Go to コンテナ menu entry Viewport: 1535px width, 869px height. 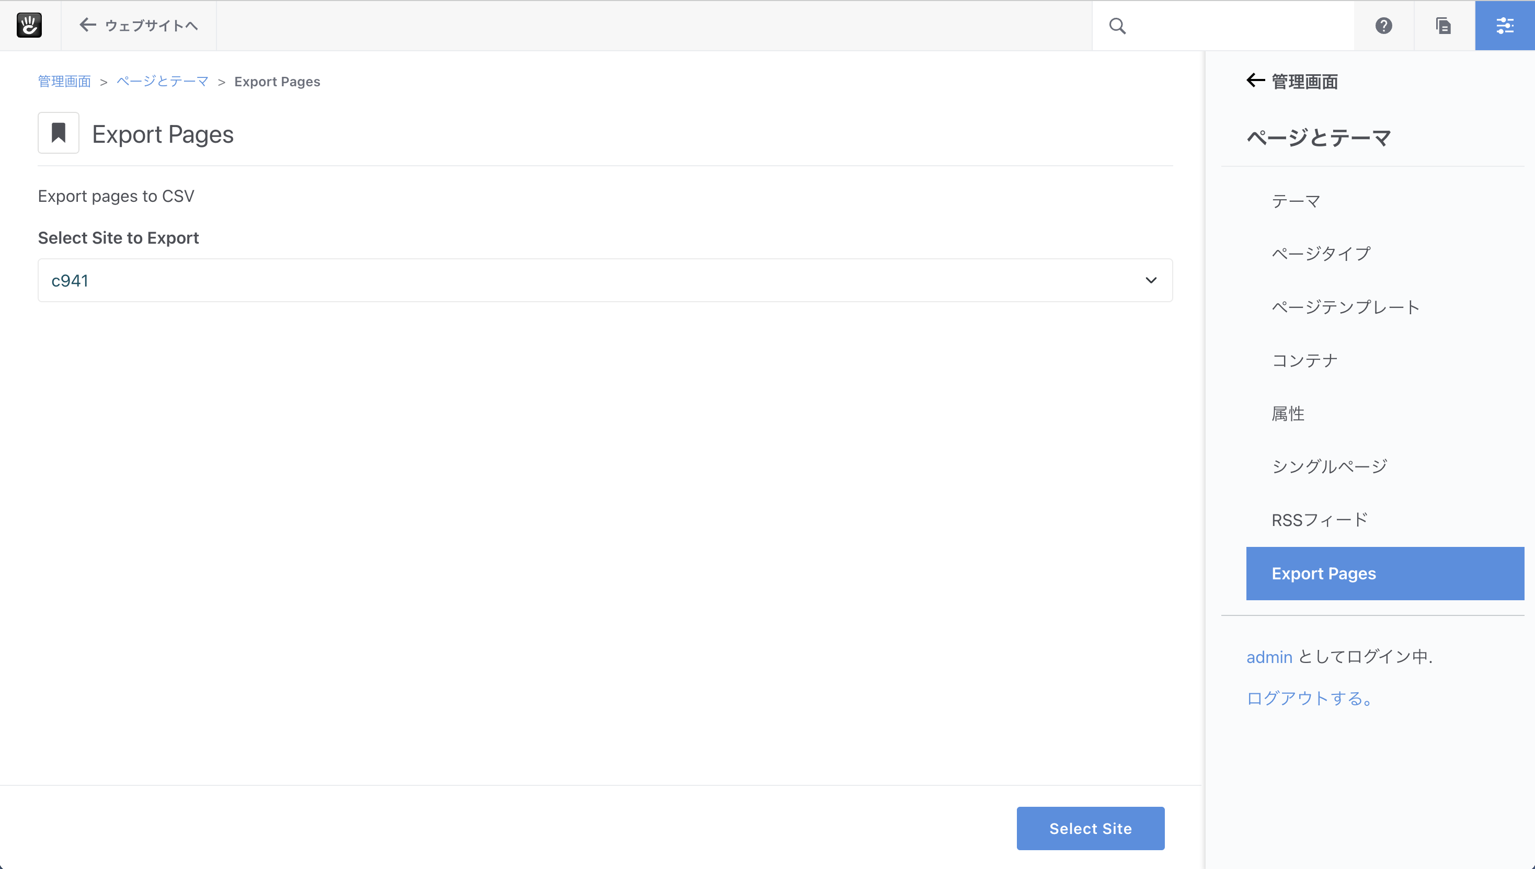(x=1304, y=360)
